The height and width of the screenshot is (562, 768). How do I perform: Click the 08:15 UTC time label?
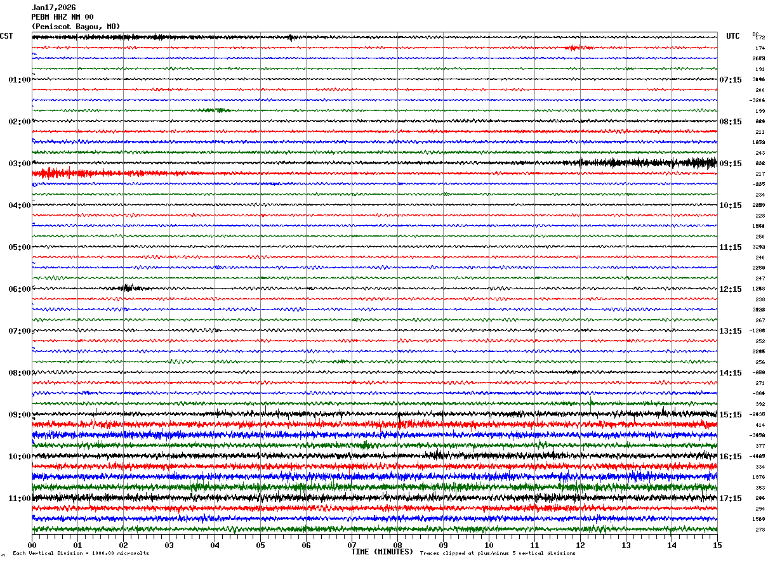(731, 122)
